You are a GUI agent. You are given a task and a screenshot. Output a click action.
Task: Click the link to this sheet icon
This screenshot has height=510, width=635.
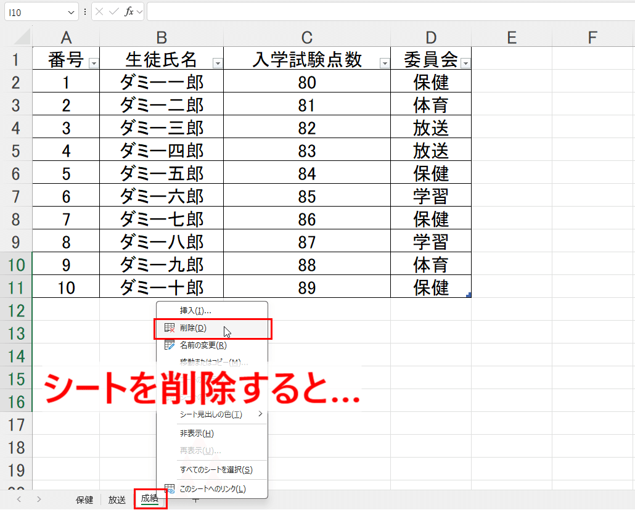tap(170, 488)
